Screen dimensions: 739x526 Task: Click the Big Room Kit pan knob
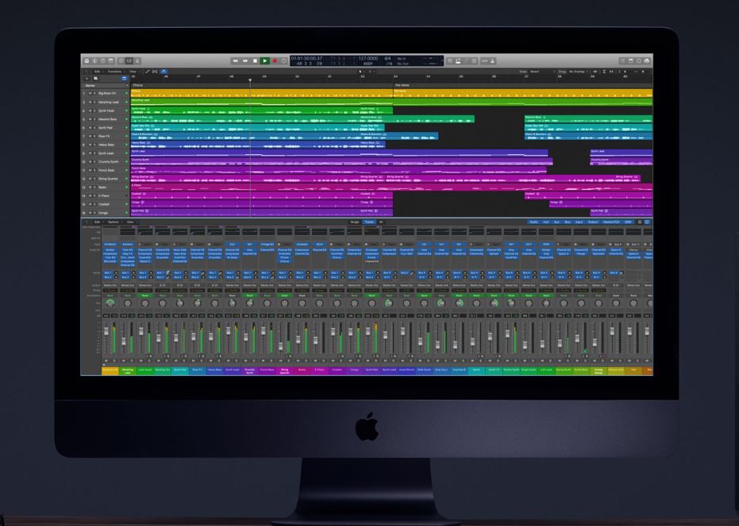[x=110, y=304]
